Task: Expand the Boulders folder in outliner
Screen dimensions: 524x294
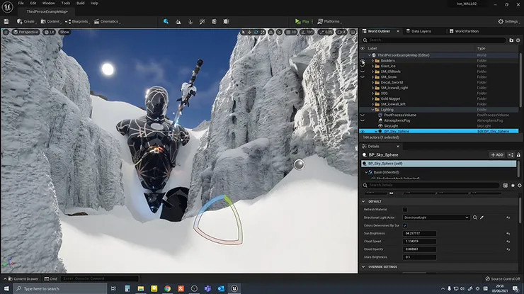Action: tap(372, 60)
